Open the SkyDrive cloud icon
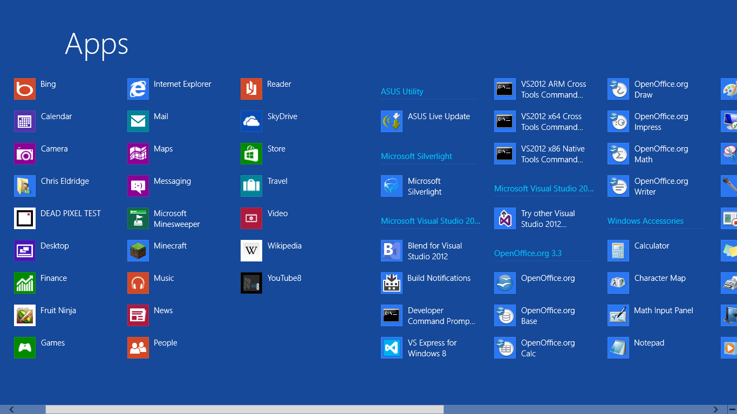Image resolution: width=737 pixels, height=414 pixels. pyautogui.click(x=251, y=121)
